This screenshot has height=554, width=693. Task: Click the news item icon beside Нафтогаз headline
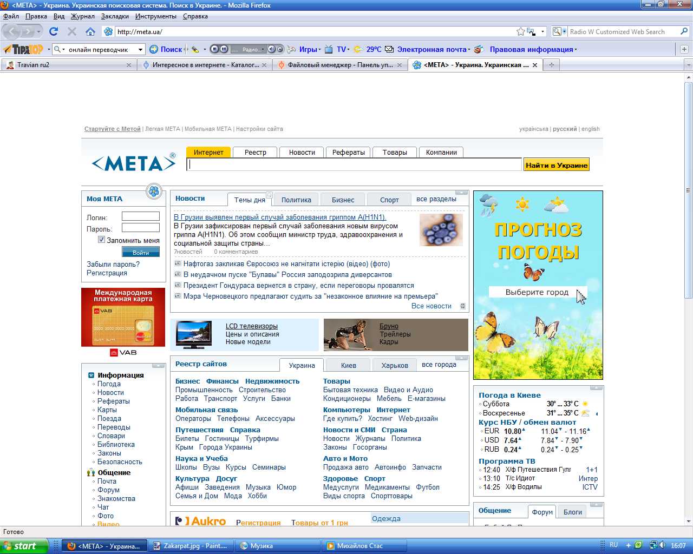click(x=178, y=264)
